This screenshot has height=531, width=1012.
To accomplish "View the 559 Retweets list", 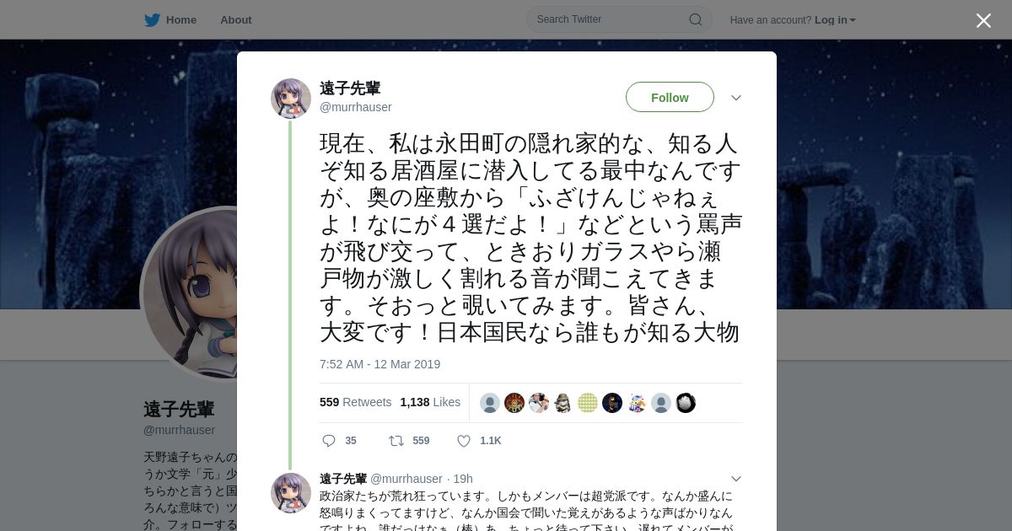I will point(355,402).
